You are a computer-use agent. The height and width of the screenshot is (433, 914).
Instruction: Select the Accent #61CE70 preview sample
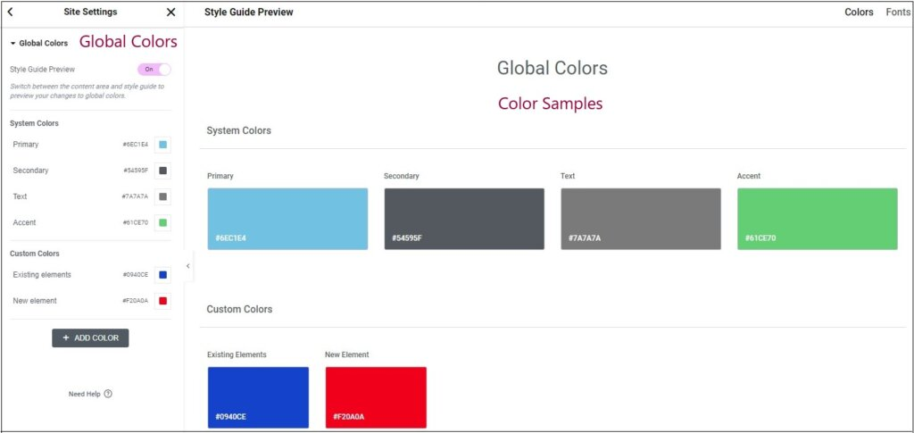pos(817,219)
